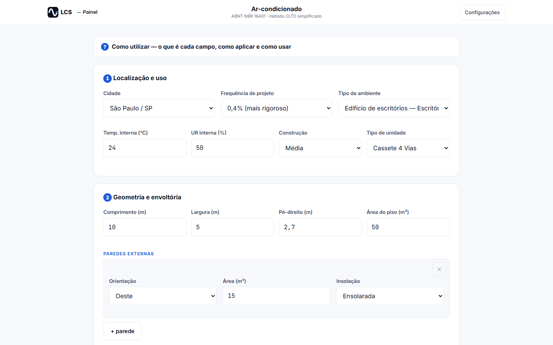Image resolution: width=553 pixels, height=345 pixels.
Task: Click the blue question mark help icon
Action: pos(105,47)
